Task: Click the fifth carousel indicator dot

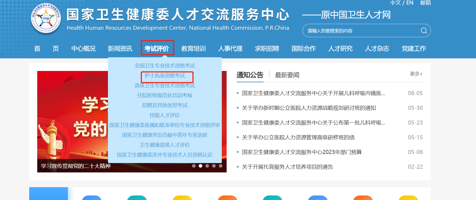Action: click(x=220, y=166)
